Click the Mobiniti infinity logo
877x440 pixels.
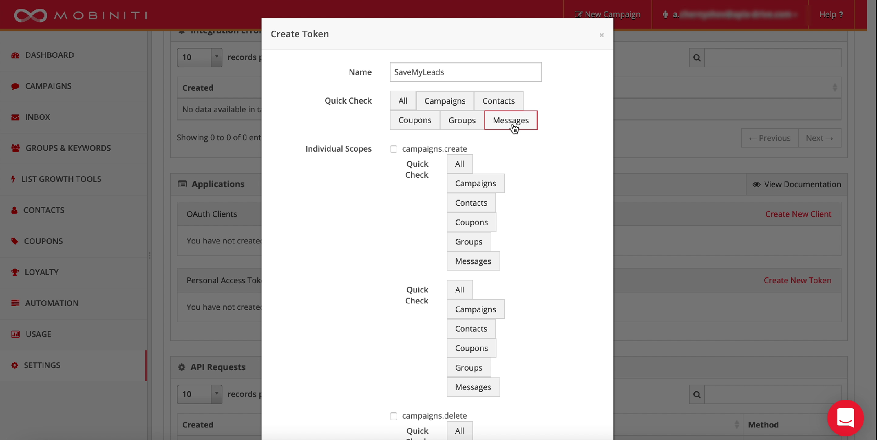tap(30, 15)
